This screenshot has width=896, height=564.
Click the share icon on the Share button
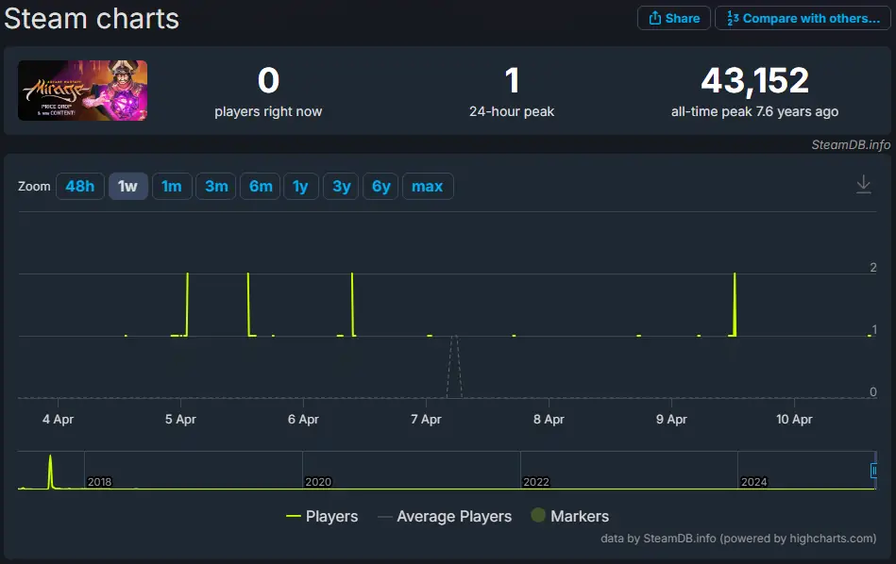tap(653, 17)
